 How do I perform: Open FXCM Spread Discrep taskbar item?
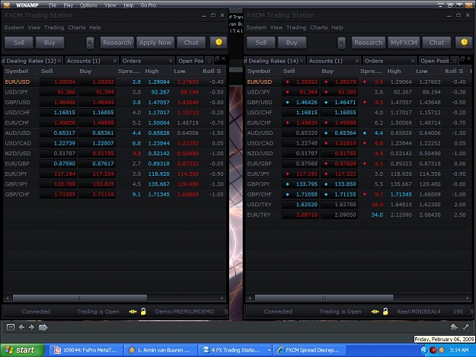coord(309,350)
